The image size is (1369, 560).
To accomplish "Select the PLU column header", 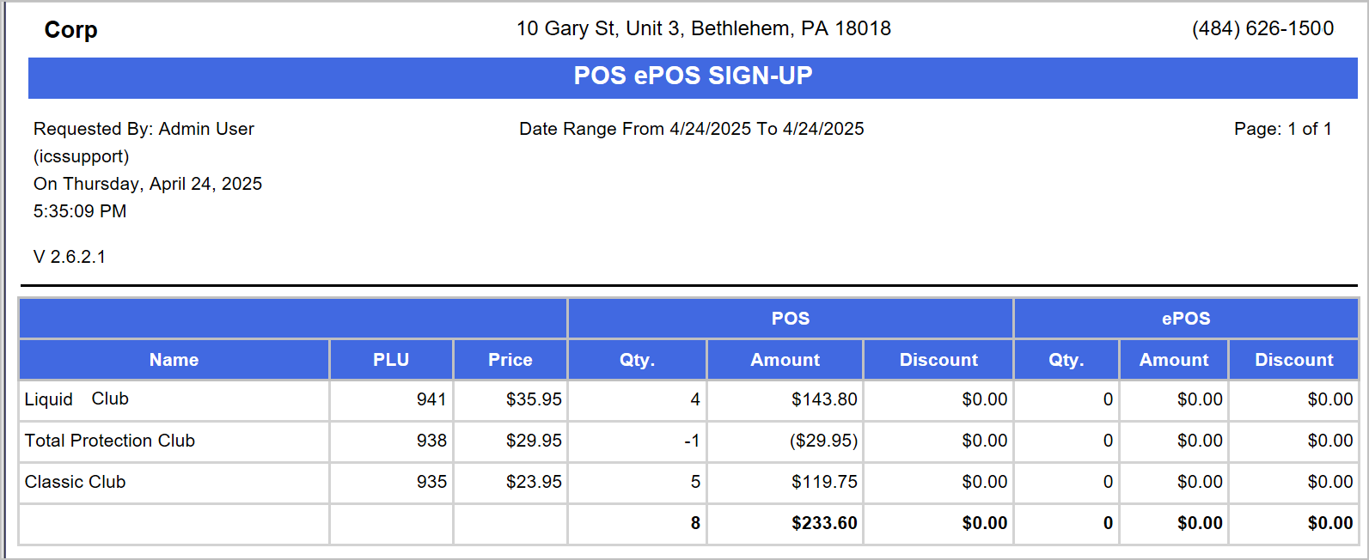I will point(391,360).
